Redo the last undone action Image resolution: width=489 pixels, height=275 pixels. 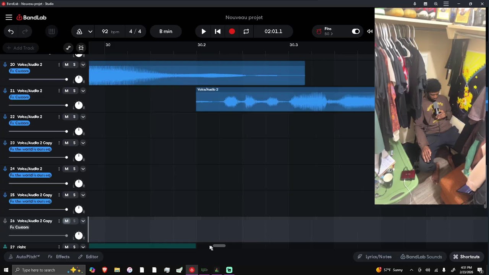[25, 31]
